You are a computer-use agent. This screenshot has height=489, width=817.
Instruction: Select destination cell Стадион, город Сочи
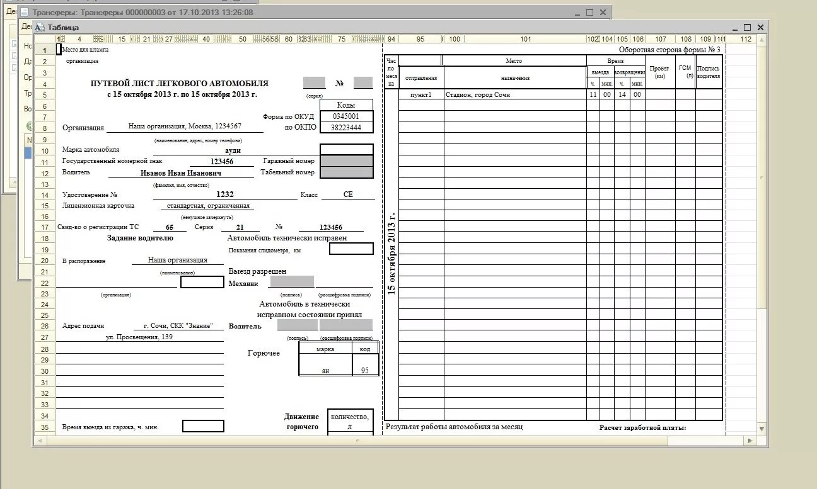tap(515, 94)
